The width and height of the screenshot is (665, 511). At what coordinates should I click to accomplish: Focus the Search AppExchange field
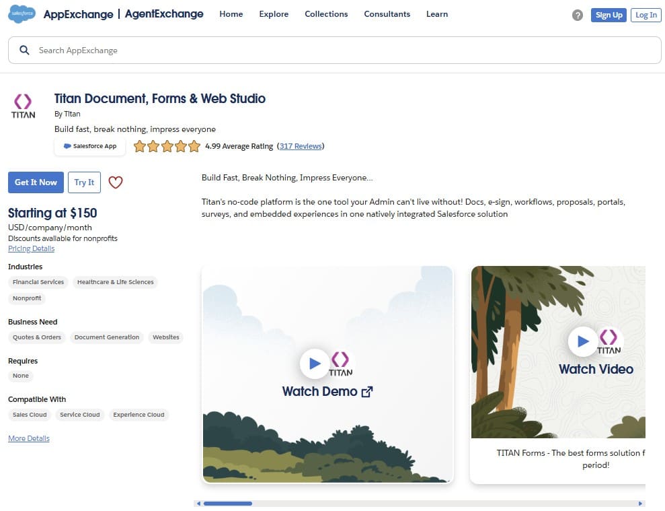335,50
